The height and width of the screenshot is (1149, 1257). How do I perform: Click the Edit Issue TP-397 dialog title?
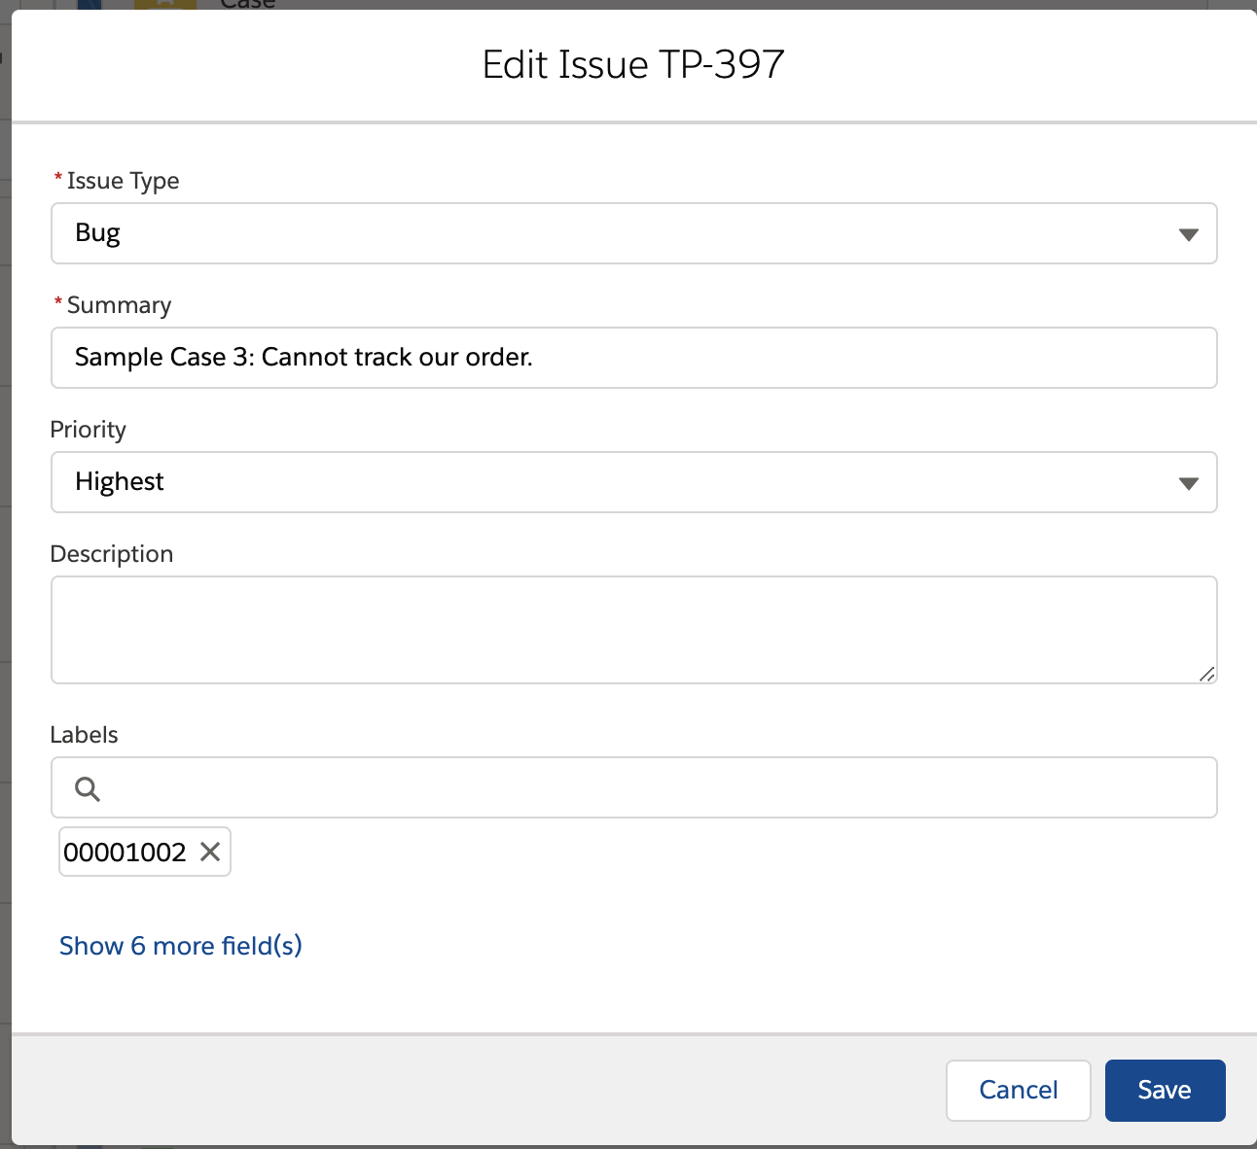632,64
